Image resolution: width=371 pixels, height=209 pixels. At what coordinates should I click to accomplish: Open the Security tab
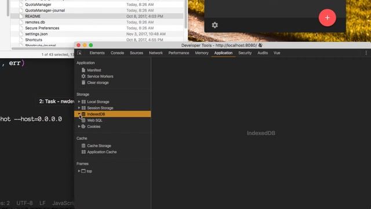click(x=245, y=53)
